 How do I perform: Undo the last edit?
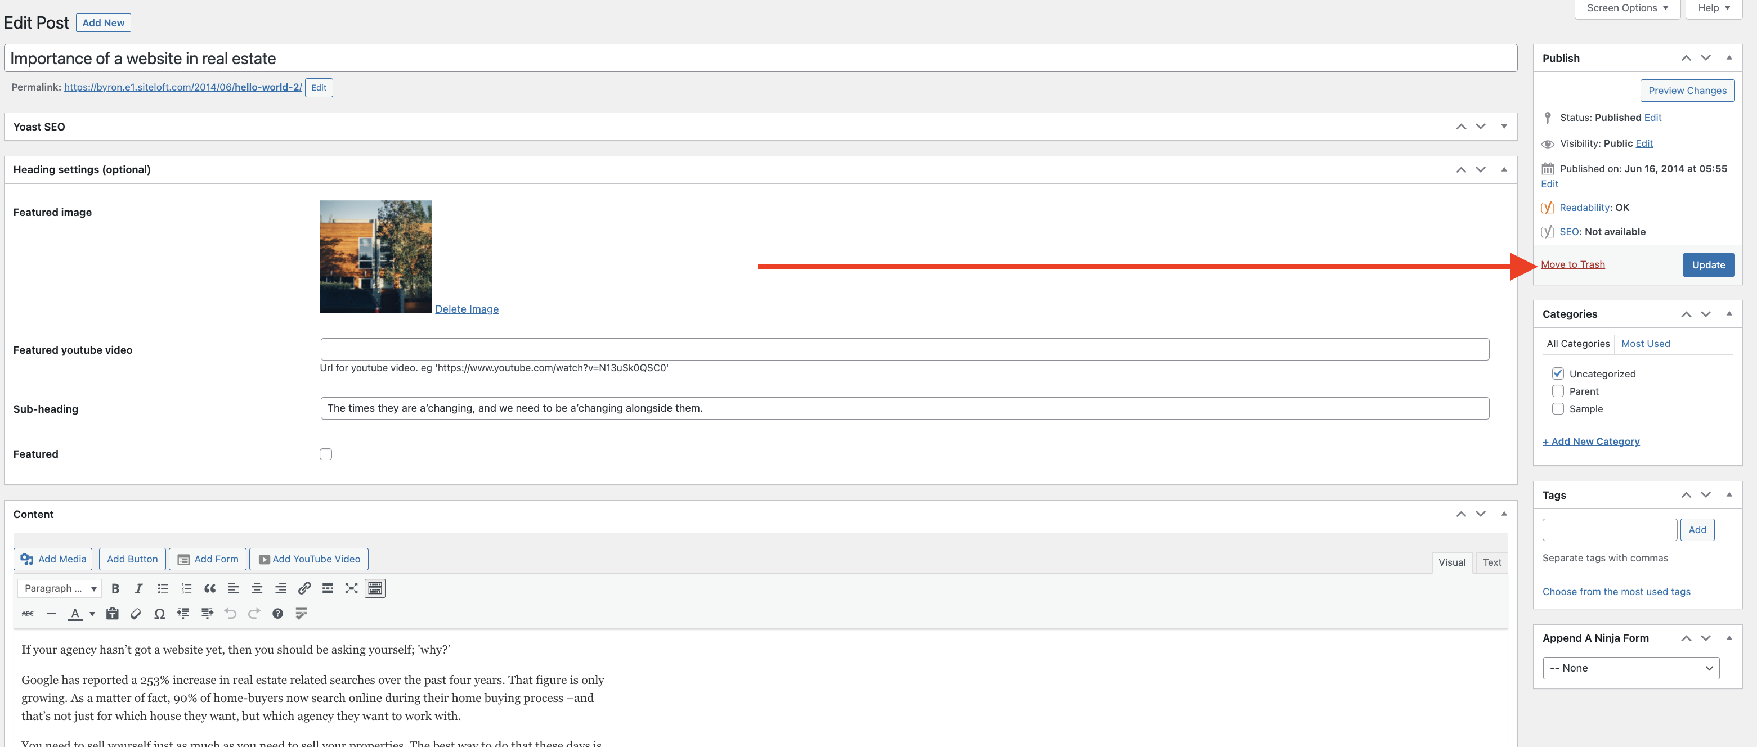click(231, 614)
